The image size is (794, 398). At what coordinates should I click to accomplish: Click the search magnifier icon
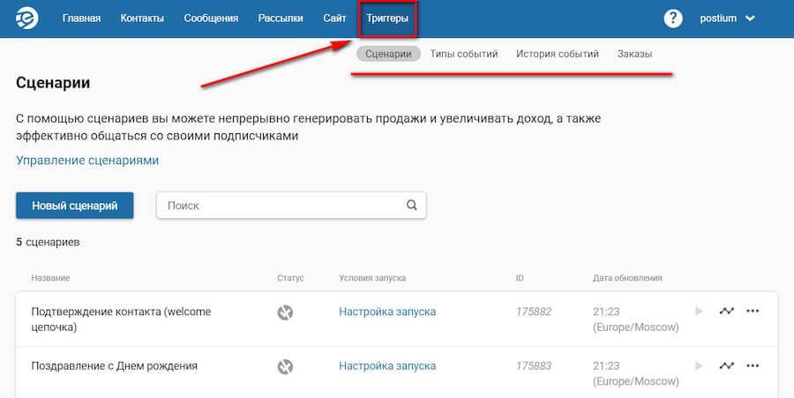[x=411, y=206]
